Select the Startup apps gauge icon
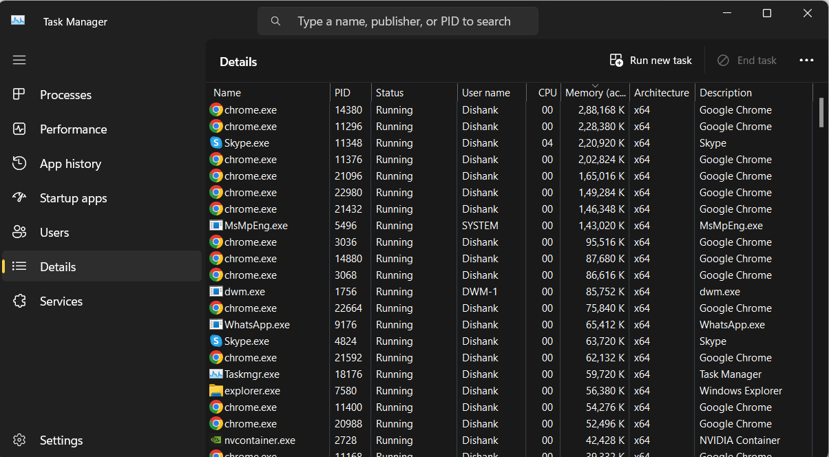This screenshot has height=457, width=829. [x=19, y=198]
